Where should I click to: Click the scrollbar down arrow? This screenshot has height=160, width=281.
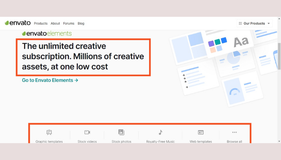pos(279,141)
